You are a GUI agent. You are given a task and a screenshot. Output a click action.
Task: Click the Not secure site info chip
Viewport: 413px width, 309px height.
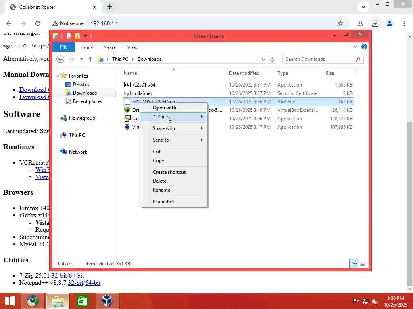pyautogui.click(x=68, y=23)
